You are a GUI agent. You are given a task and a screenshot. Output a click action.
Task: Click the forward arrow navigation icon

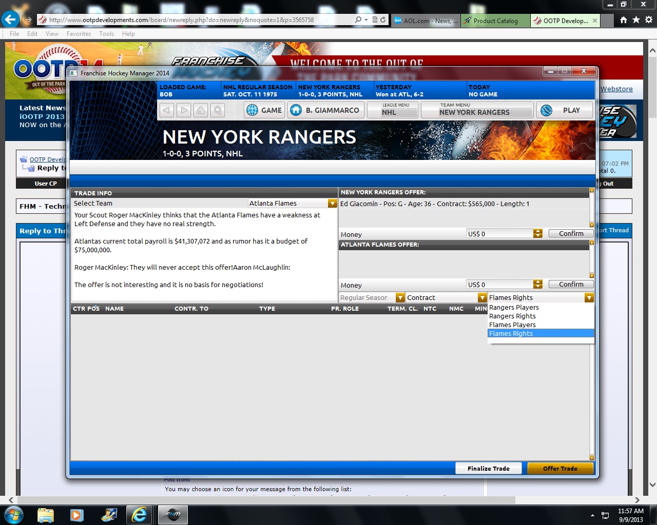(184, 110)
